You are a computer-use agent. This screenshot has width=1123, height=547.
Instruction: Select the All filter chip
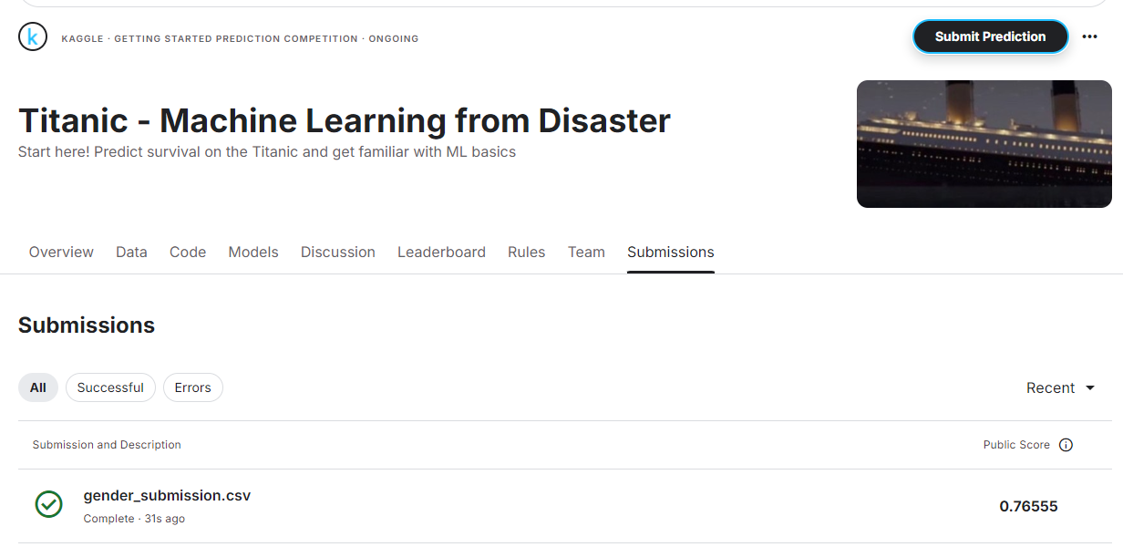coord(38,387)
